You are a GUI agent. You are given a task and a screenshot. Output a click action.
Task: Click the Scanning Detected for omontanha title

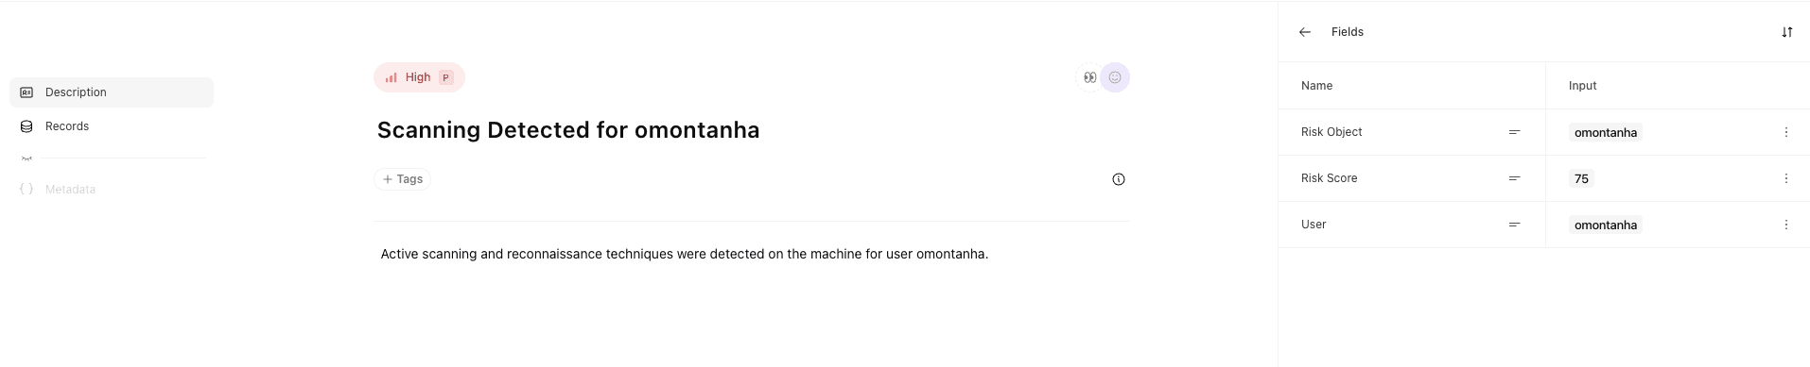[x=568, y=130]
